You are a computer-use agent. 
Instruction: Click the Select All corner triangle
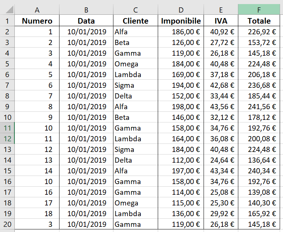9,10
